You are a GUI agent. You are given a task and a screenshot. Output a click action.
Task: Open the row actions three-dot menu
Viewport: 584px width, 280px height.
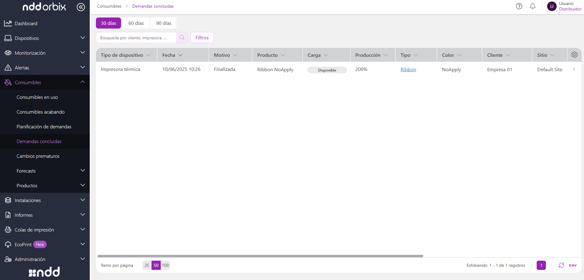coord(574,69)
